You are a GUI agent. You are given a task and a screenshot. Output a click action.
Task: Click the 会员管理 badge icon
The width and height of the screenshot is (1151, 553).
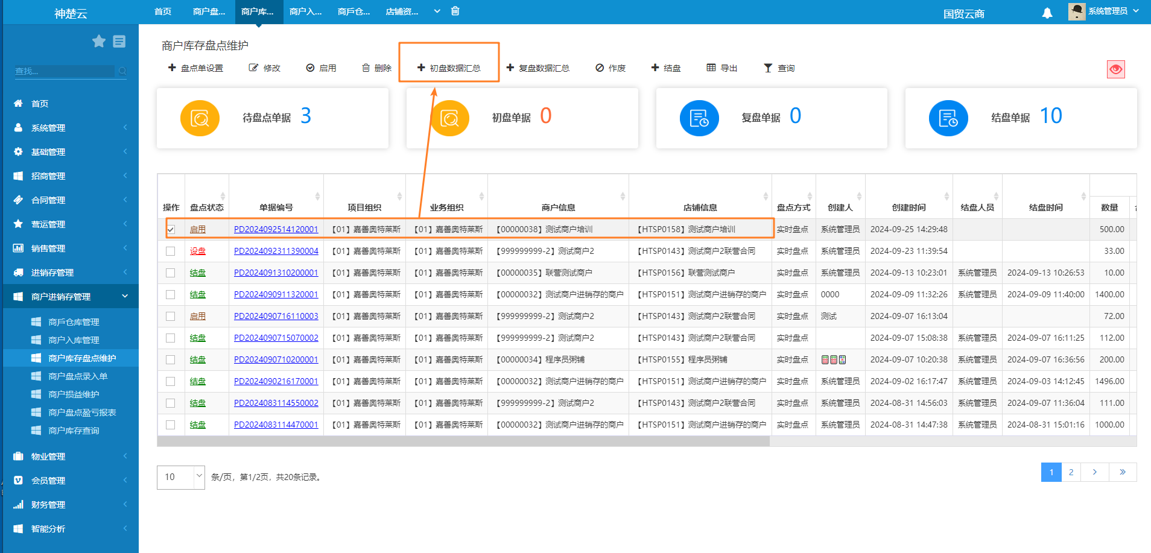click(18, 480)
